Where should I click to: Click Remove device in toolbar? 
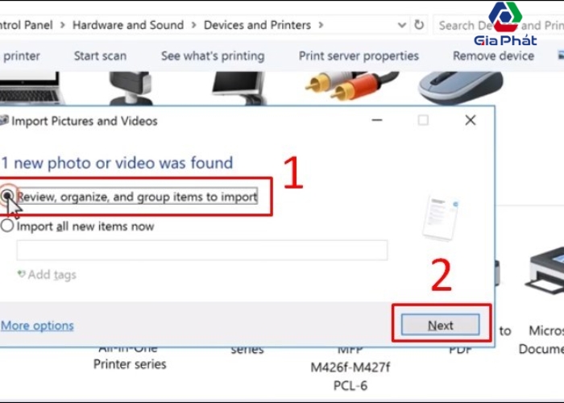(493, 56)
